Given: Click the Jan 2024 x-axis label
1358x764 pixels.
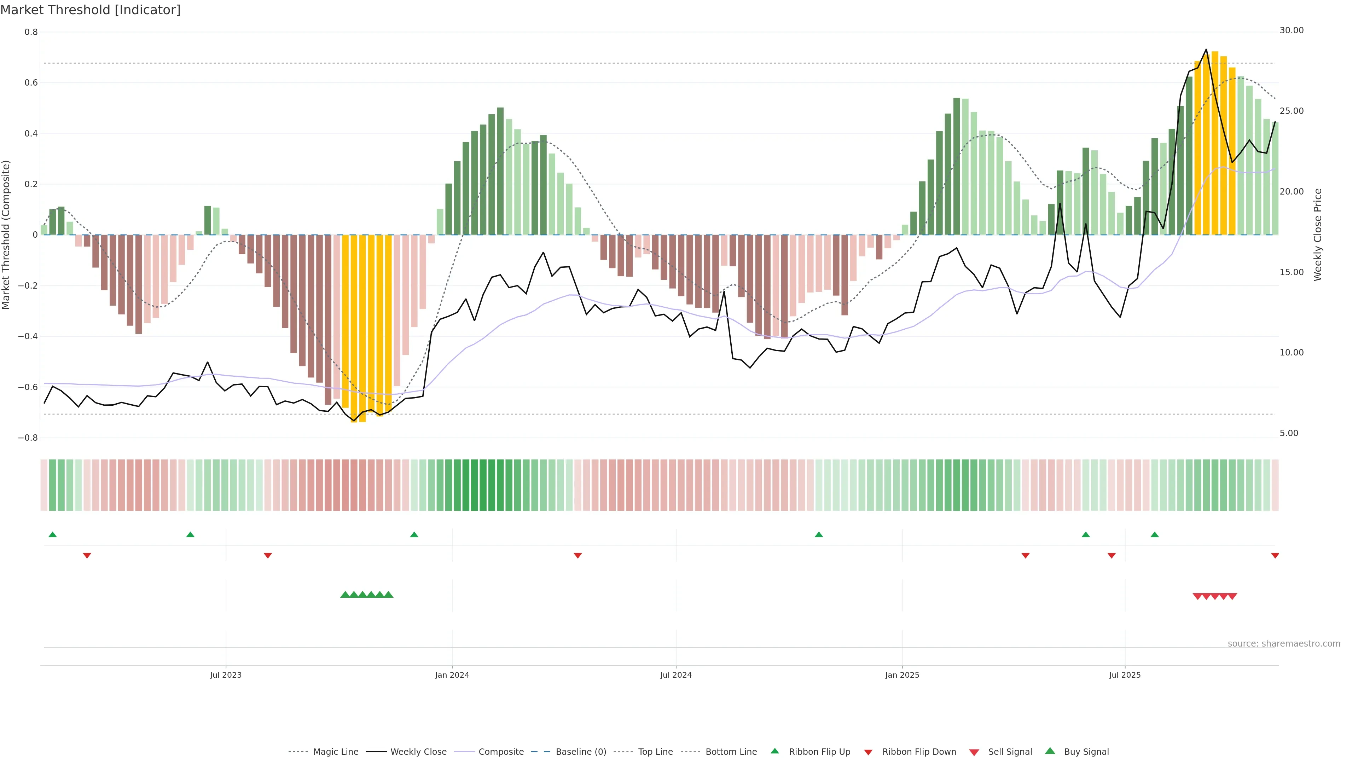Looking at the screenshot, I should [x=452, y=675].
